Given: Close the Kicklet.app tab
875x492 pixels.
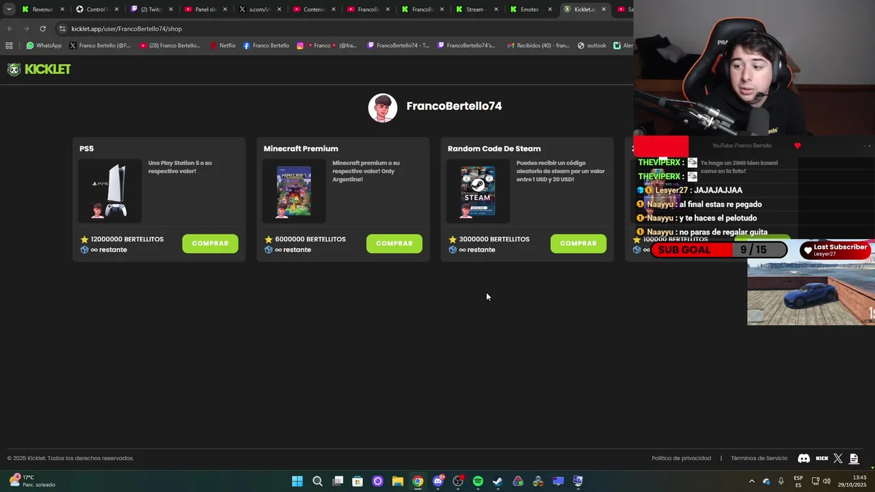Looking at the screenshot, I should click(x=604, y=10).
